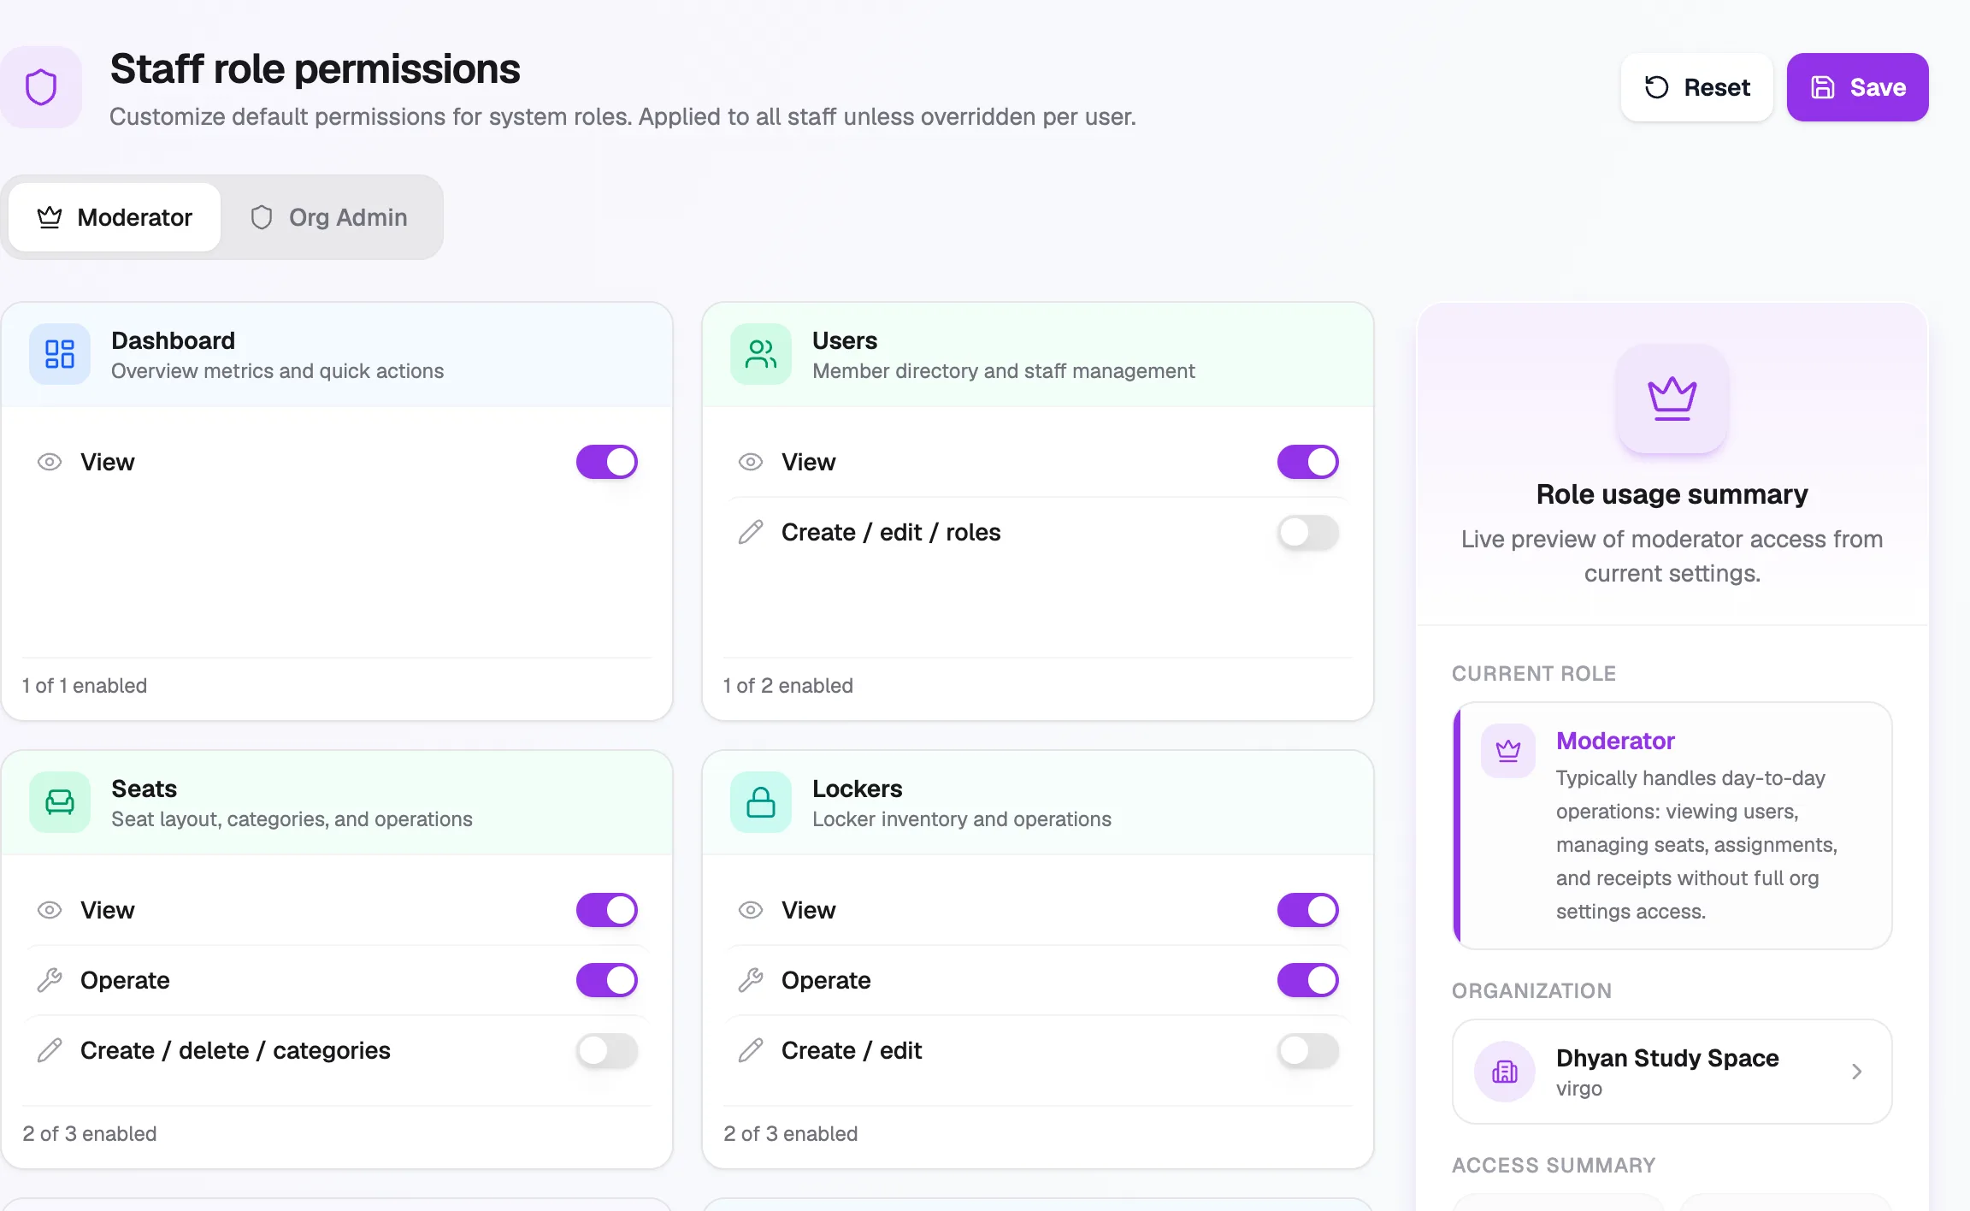
Task: Click the building icon next to Dhyan Study Space
Action: tap(1505, 1072)
